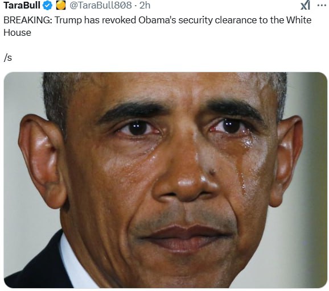The height and width of the screenshot is (291, 329).
Task: Click the lips in the attached photo
Action: 184,238
